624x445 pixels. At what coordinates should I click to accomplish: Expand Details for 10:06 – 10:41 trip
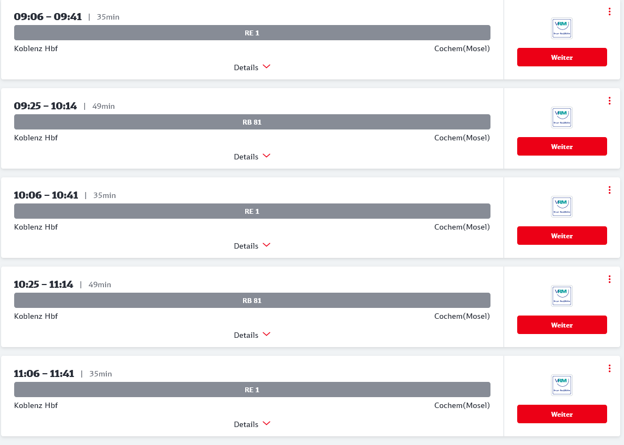click(252, 246)
